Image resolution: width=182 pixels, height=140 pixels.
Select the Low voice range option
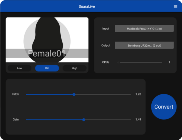point(19,68)
